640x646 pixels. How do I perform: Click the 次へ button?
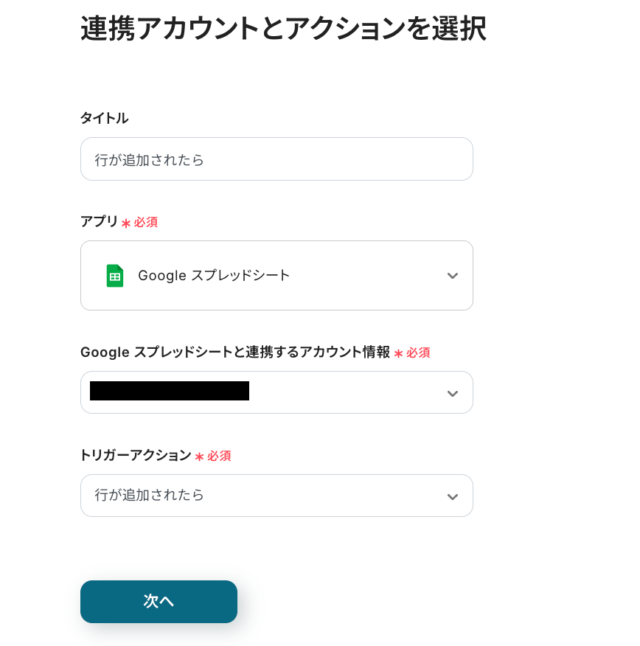(159, 602)
